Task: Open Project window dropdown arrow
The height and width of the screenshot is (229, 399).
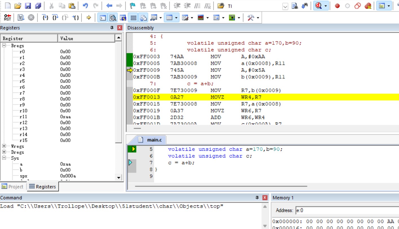Action: tap(389, 6)
